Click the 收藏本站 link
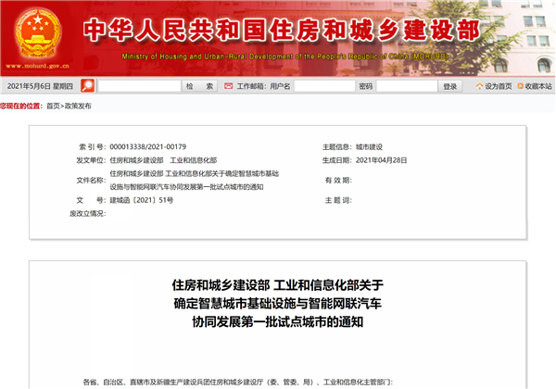Screen dimensions: 556x389 click(538, 86)
